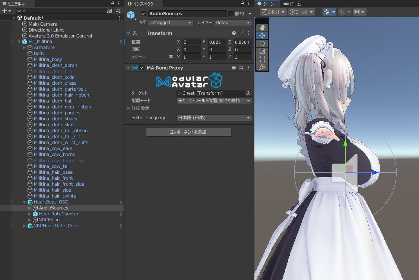The width and height of the screenshot is (419, 280).
Task: Open VRCHeartRate_Core prefab with arrow
Action: (x=121, y=226)
